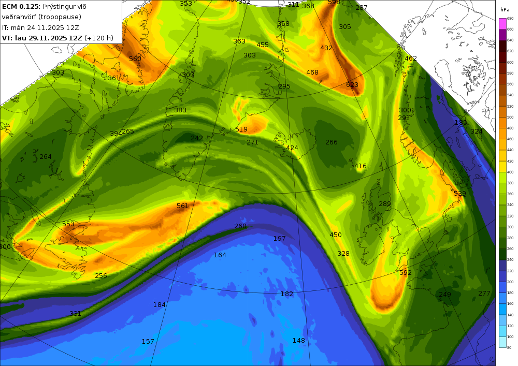Image resolution: width=518 pixels, height=366 pixels.
Task: Click the legend label '680'
Action: pos(510,19)
